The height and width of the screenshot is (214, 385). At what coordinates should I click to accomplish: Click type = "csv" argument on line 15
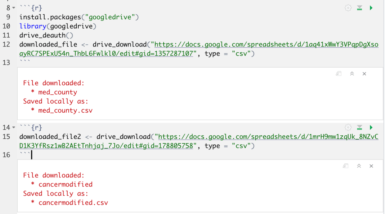(227, 146)
